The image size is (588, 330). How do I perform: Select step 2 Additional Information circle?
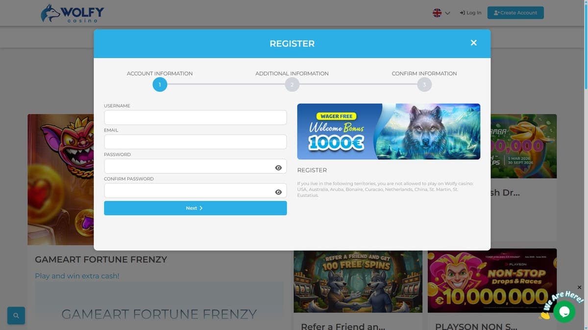point(292,85)
